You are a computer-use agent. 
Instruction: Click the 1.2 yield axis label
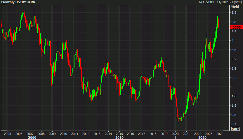point(234,105)
